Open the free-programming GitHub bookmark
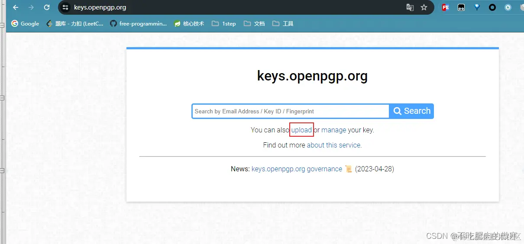Viewport: 524px width, 244px height. (x=138, y=24)
